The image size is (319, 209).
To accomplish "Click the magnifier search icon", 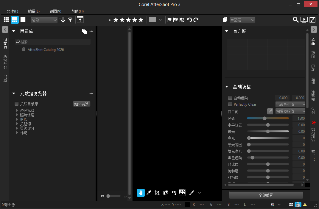I will pyautogui.click(x=295, y=20).
